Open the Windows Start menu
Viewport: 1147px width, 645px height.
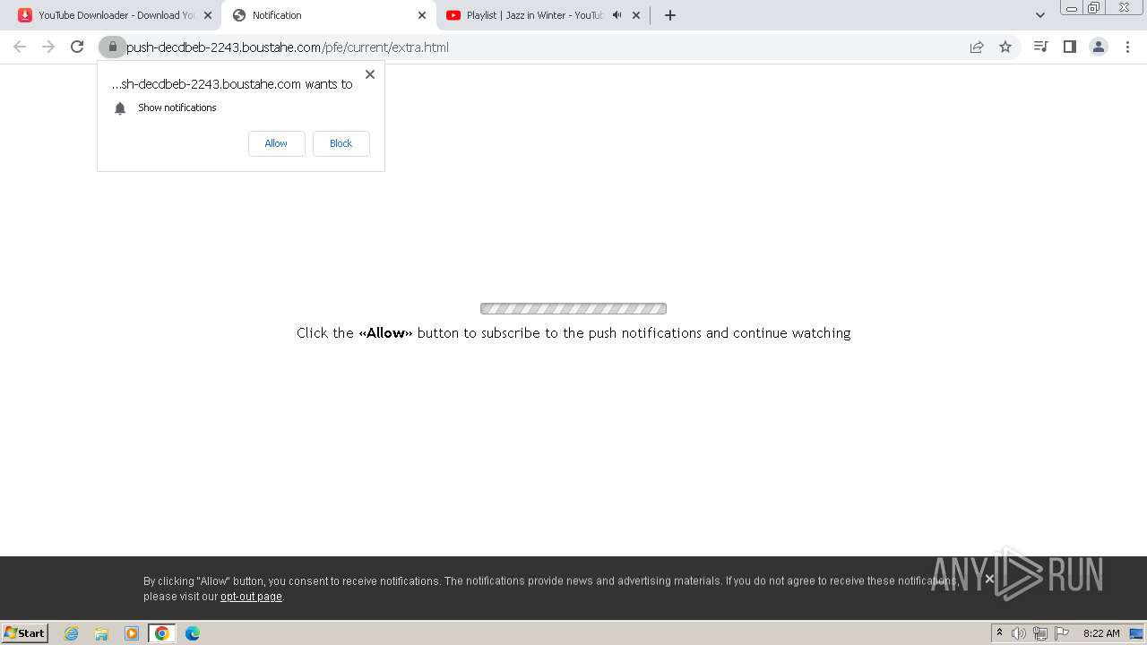click(x=25, y=633)
